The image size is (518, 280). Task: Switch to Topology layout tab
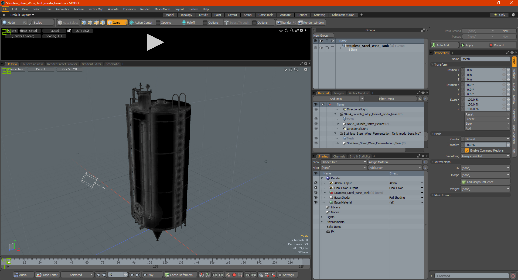coord(186,15)
